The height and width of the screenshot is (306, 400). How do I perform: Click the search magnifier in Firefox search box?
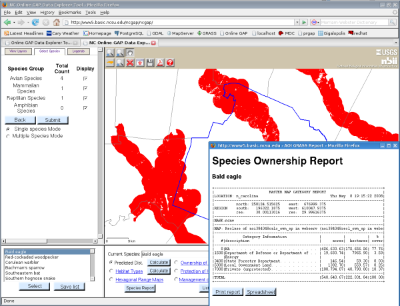pos(392,23)
